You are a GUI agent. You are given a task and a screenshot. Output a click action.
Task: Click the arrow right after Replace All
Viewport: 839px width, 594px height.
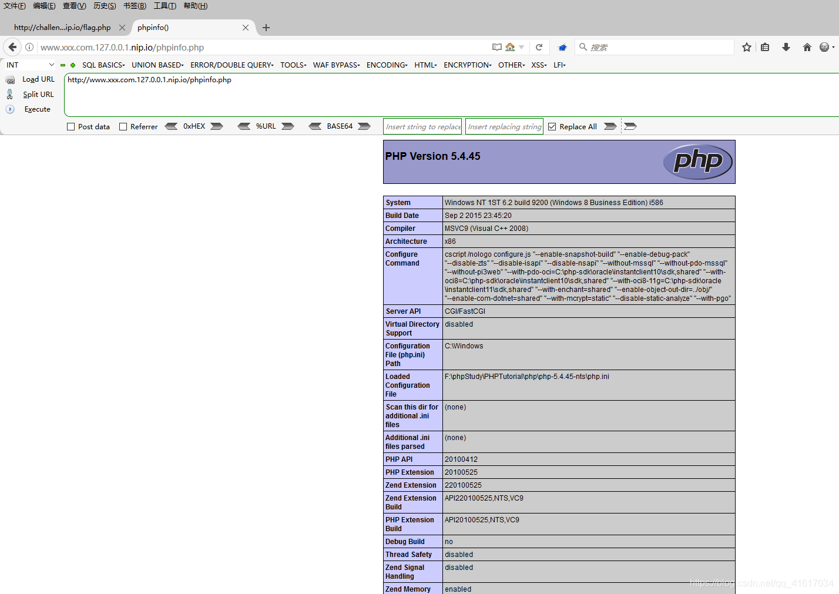(610, 126)
